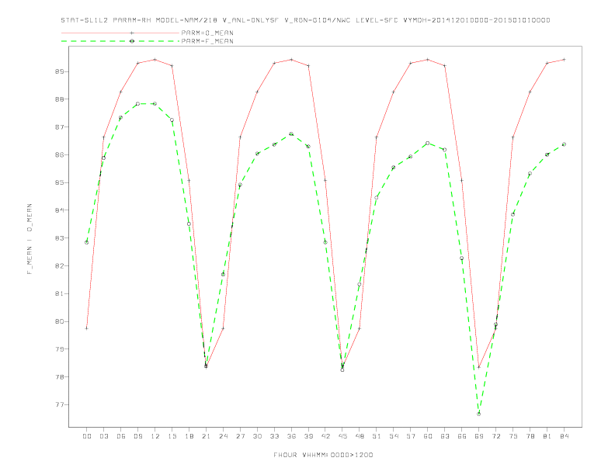
Task: Click the x-axis tick label 48
Action: pyautogui.click(x=360, y=436)
